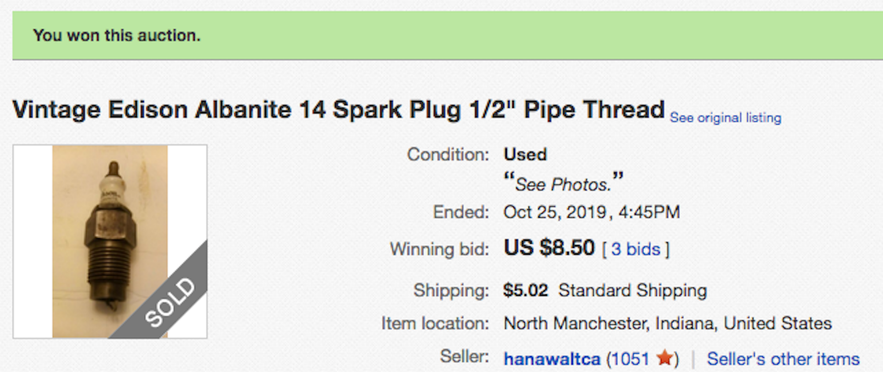The image size is (883, 372).
Task: Click the Vintage Edison Albanite listing title
Action: click(338, 110)
